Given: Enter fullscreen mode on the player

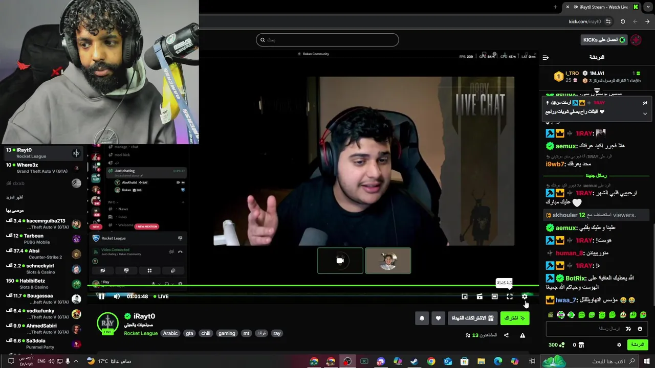Looking at the screenshot, I should [x=510, y=296].
